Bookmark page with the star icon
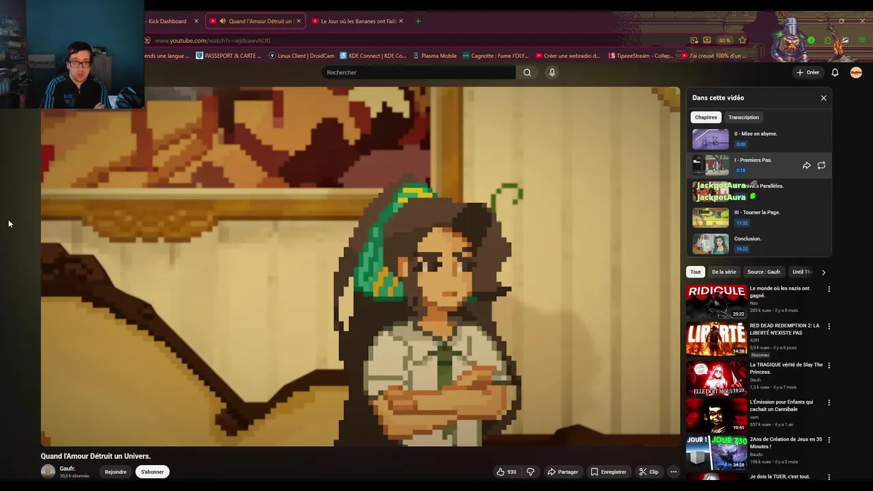Screen dimensions: 873x491 pos(742,40)
